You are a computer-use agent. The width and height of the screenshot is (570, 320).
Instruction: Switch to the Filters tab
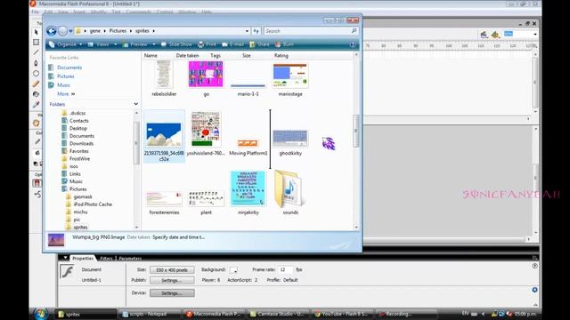(106, 259)
